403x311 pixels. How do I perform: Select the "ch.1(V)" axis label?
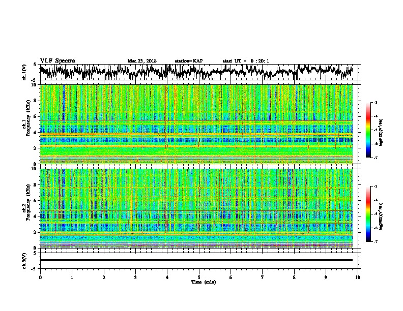(x=24, y=72)
